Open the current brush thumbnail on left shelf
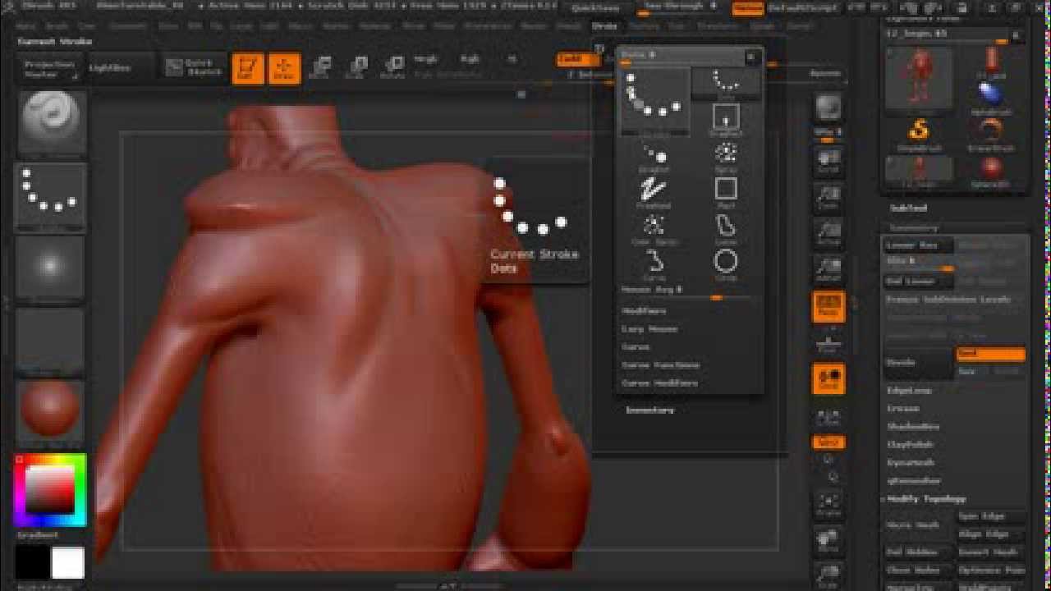This screenshot has height=591, width=1051. [50, 123]
